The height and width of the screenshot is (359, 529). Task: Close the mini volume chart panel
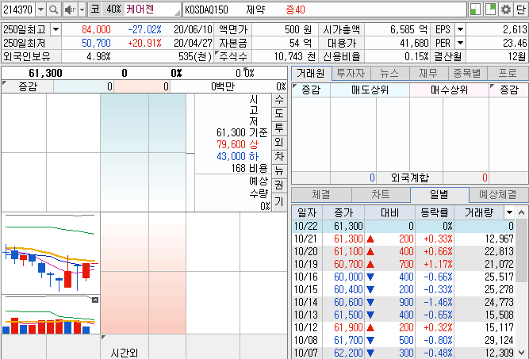tap(95, 300)
